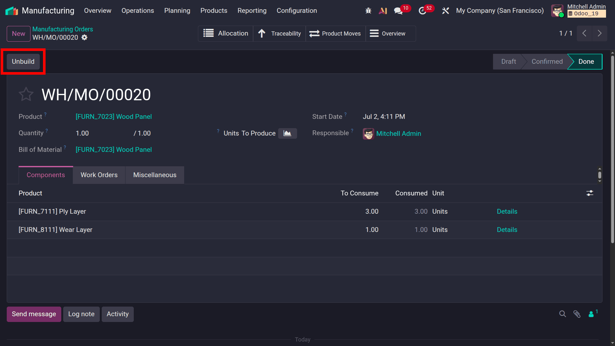Click the Start Date value Jul 2, 4:11 PM

coord(384,117)
